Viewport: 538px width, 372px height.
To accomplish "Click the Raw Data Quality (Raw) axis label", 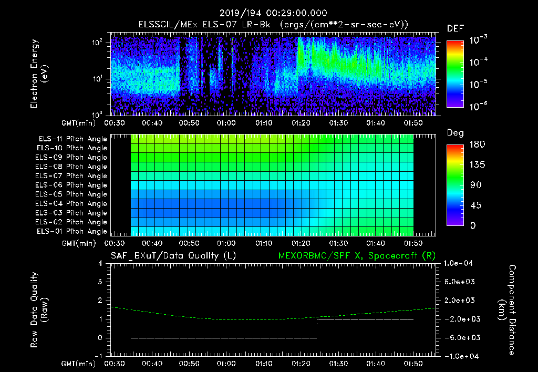I will (x=39, y=310).
